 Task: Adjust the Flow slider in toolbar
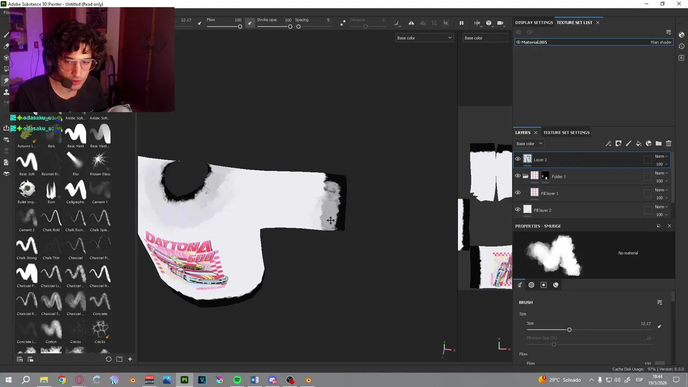[x=224, y=26]
